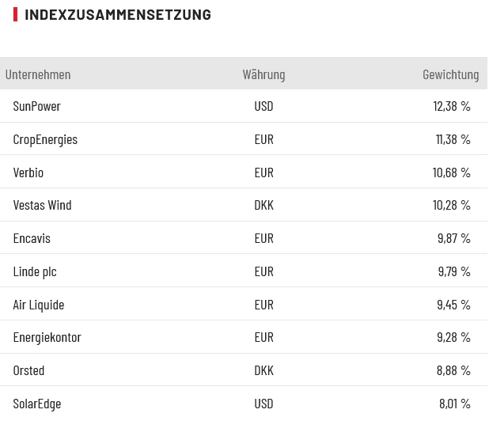Open Vestas Wind in the table

point(42,205)
